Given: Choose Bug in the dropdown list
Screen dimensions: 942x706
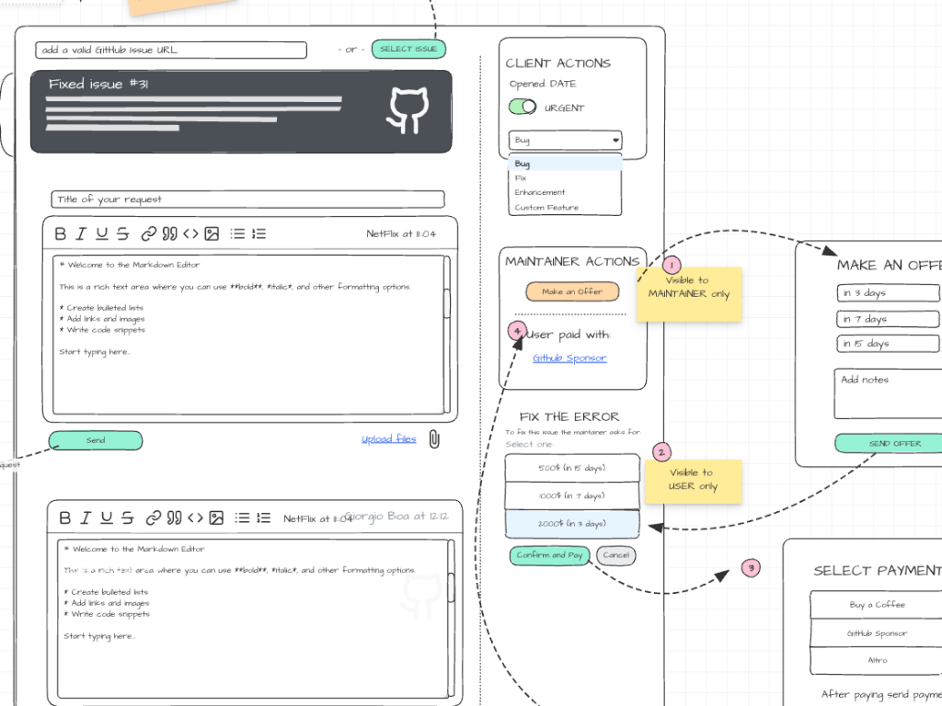Looking at the screenshot, I should pyautogui.click(x=566, y=164).
